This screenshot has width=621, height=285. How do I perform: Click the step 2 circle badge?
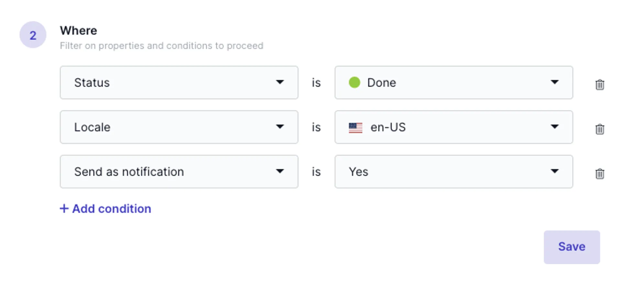[33, 35]
